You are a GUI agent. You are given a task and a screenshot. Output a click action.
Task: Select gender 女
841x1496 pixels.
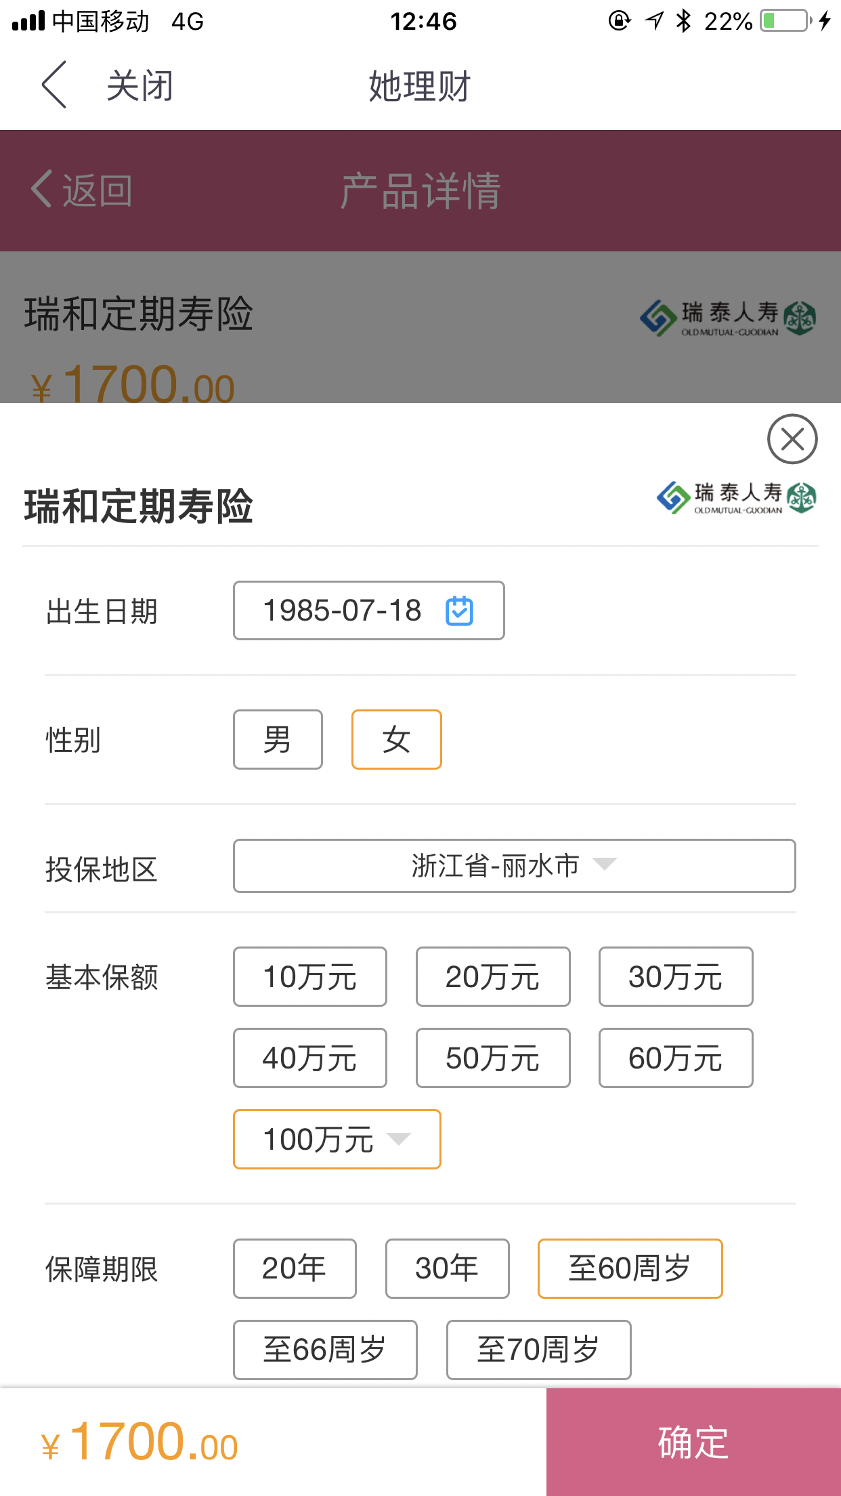(397, 739)
